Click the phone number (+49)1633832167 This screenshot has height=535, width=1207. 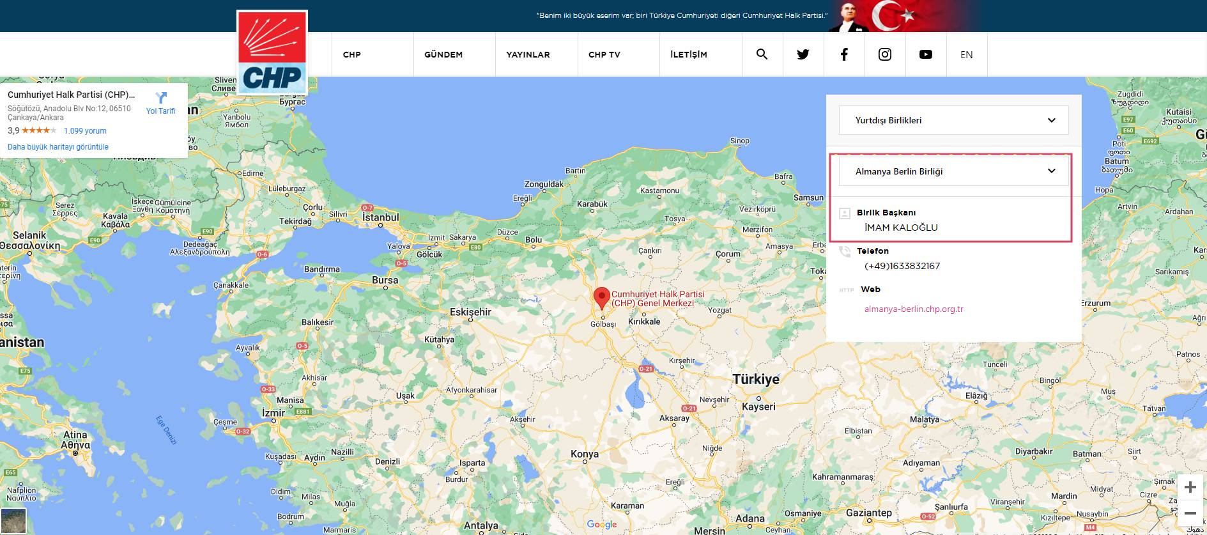(902, 266)
